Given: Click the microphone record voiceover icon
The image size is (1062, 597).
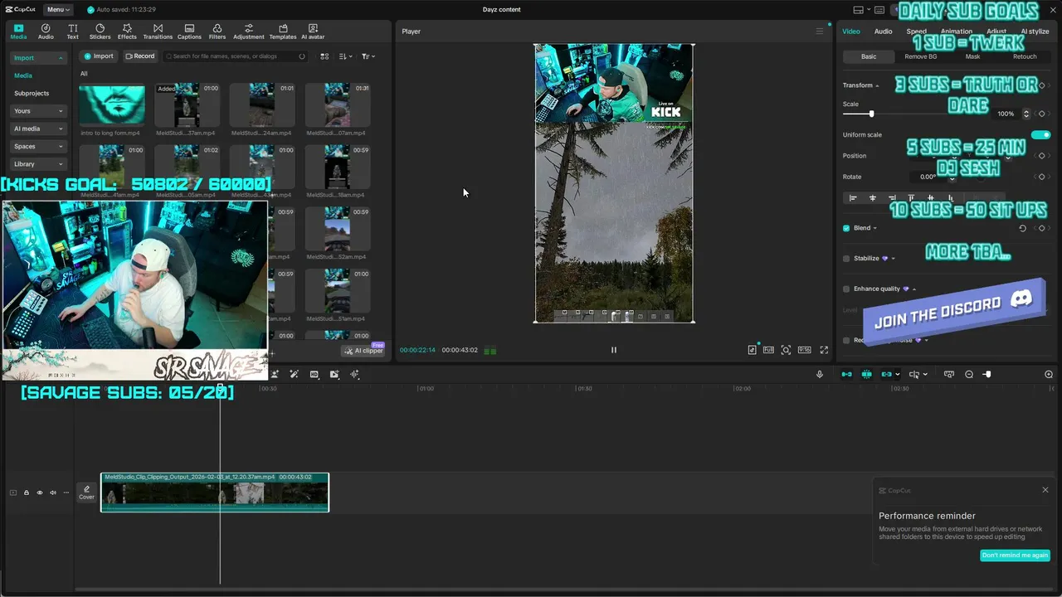Looking at the screenshot, I should pyautogui.click(x=820, y=375).
